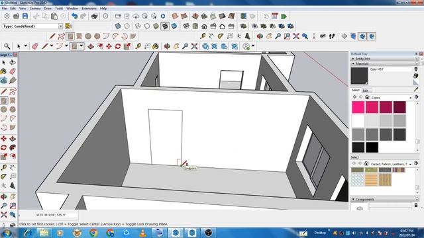The height and width of the screenshot is (238, 424).
Task: Open the Extensions menu
Action: coord(89,9)
